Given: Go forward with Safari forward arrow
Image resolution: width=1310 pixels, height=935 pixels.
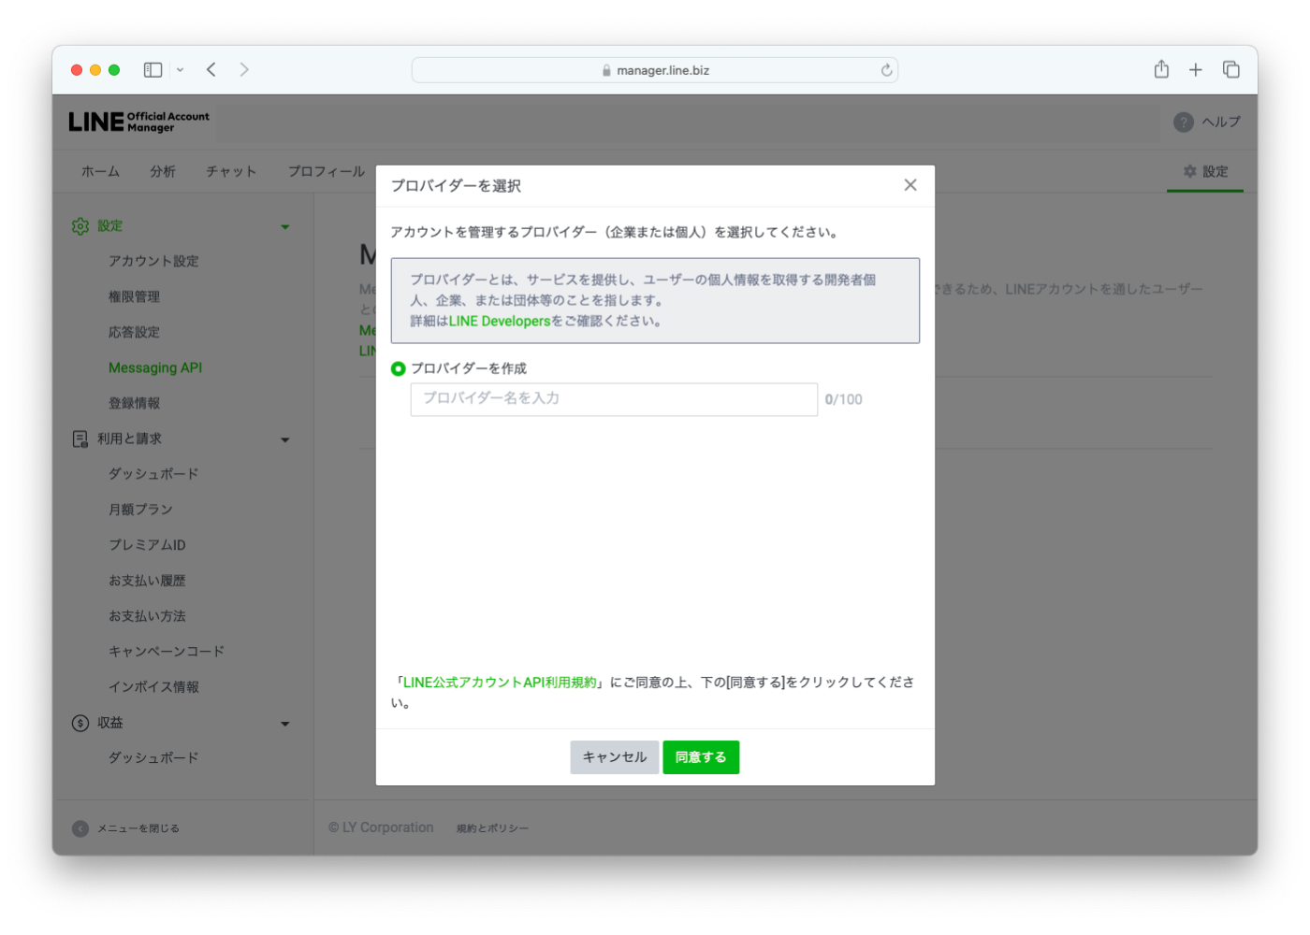Looking at the screenshot, I should (x=244, y=70).
